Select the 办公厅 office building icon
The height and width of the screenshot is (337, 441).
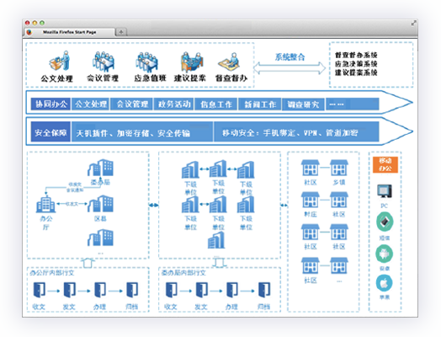[x=45, y=204]
